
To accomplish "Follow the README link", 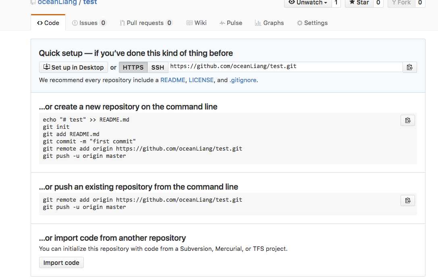I will pyautogui.click(x=172, y=80).
